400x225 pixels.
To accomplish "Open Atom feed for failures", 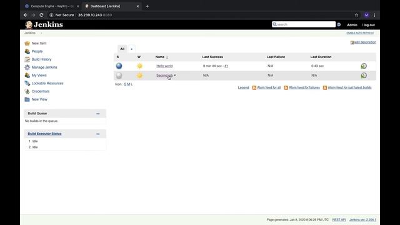I will 304,87.
